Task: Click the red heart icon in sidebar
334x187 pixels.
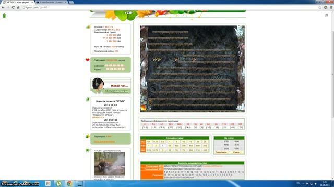Action: coord(87,60)
